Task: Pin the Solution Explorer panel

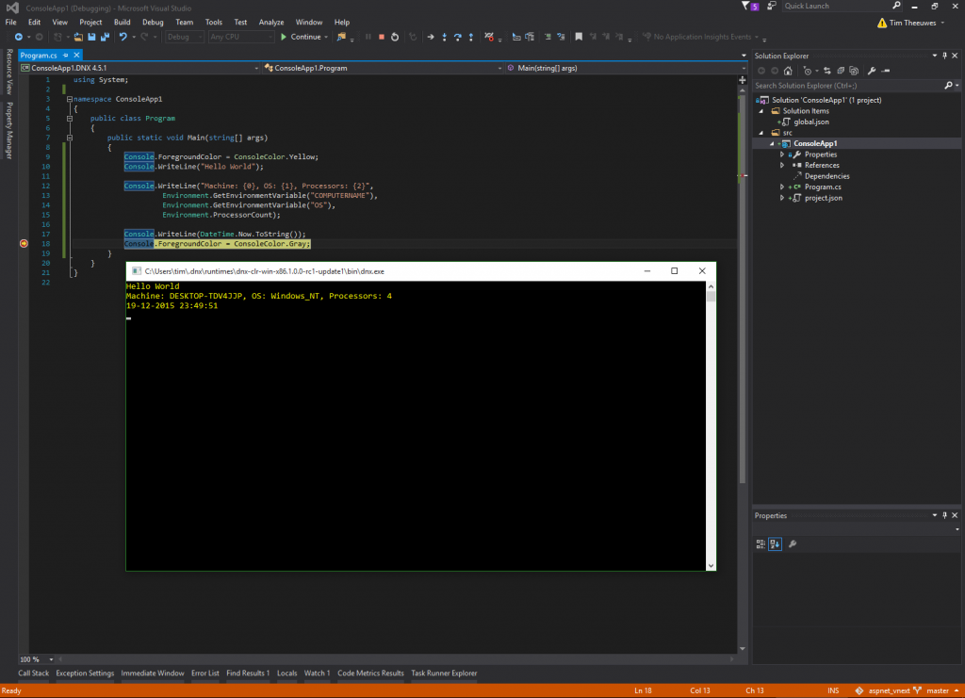Action: (x=944, y=56)
